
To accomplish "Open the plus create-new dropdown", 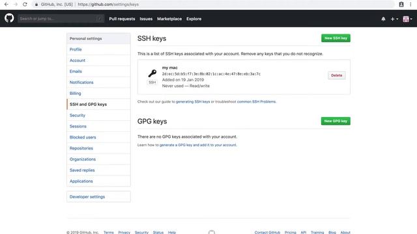I will pos(394,19).
